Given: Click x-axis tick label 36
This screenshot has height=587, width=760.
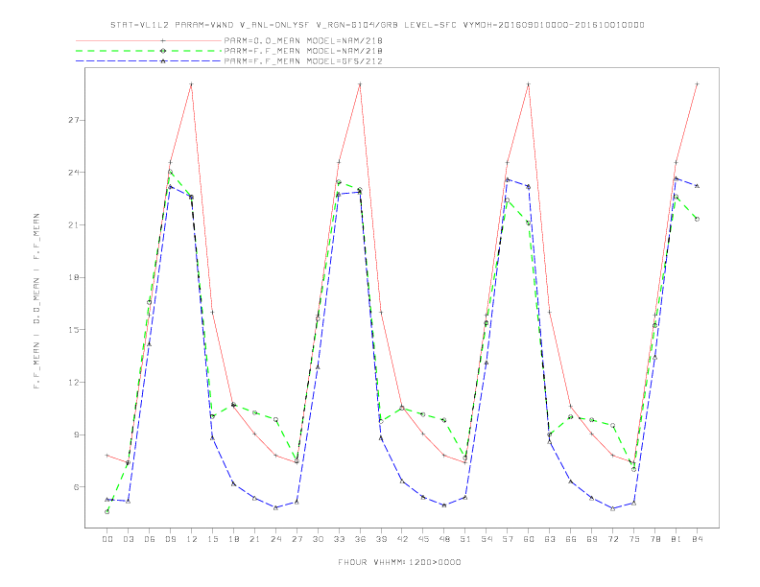Looking at the screenshot, I should (360, 539).
